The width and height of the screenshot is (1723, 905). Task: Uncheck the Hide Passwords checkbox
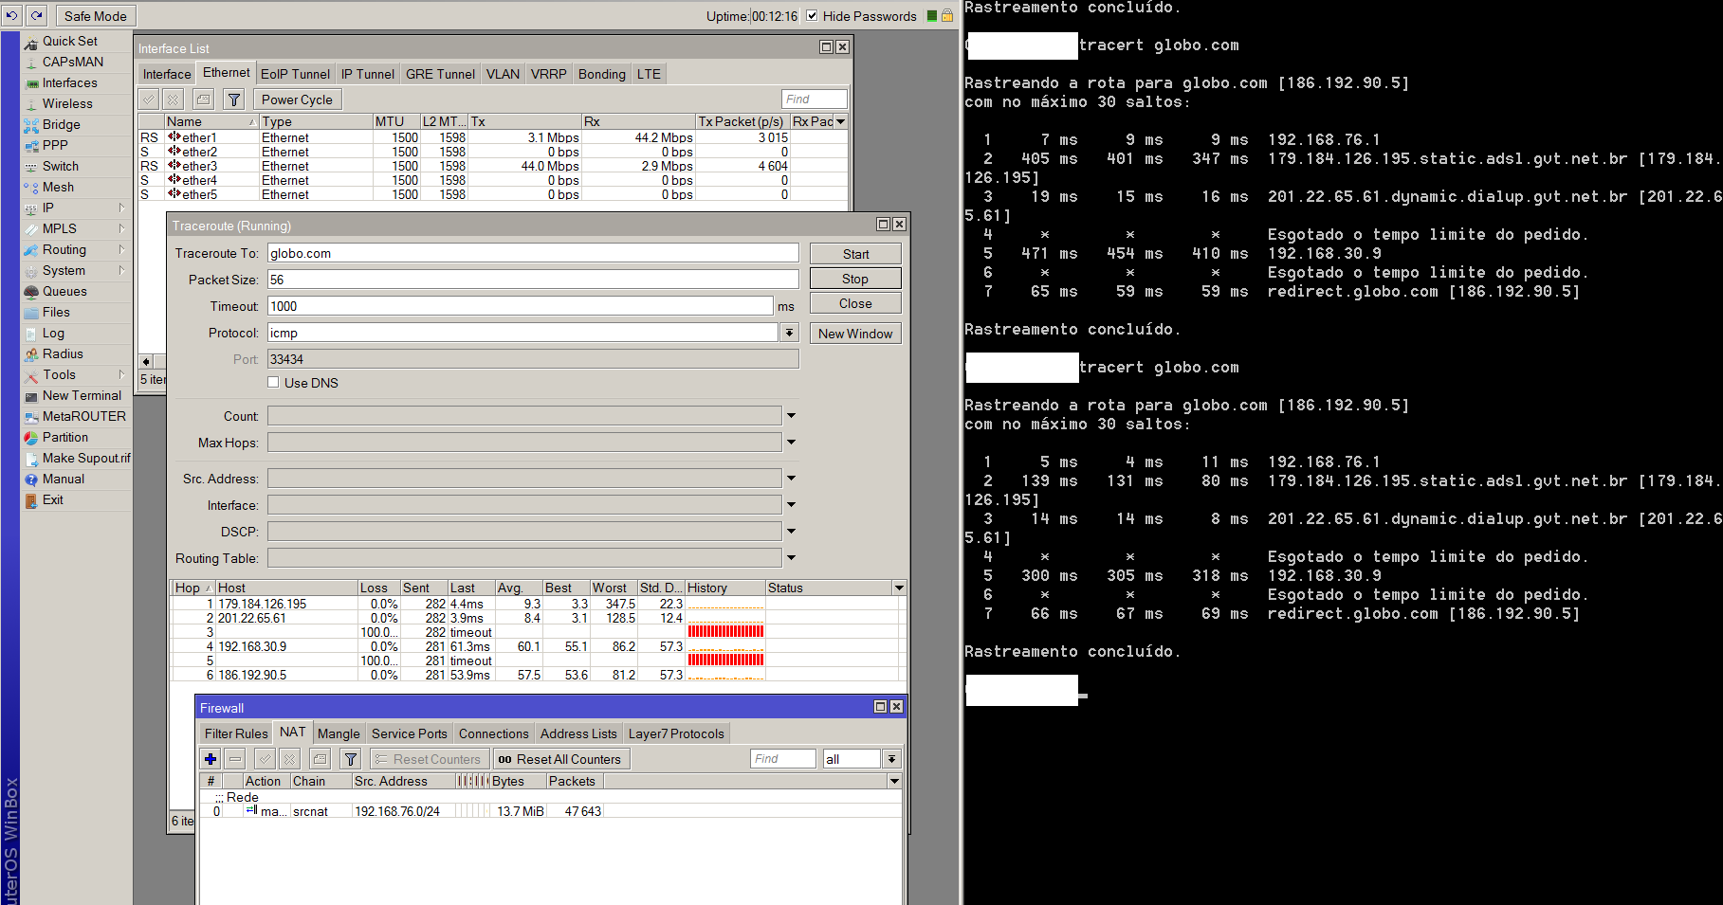click(x=812, y=15)
